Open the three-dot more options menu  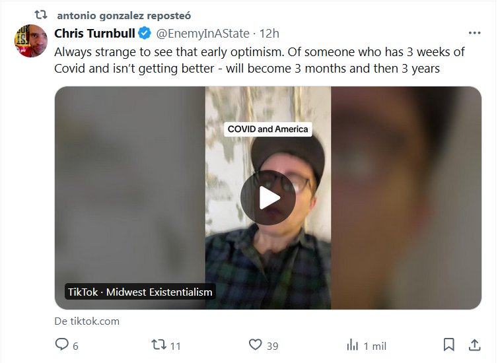coord(474,32)
